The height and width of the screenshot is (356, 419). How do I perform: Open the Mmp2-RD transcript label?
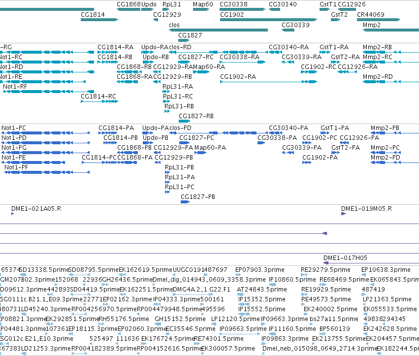point(378,77)
